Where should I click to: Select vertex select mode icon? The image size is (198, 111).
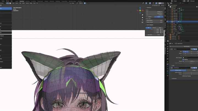pyautogui.click(x=7, y=3)
